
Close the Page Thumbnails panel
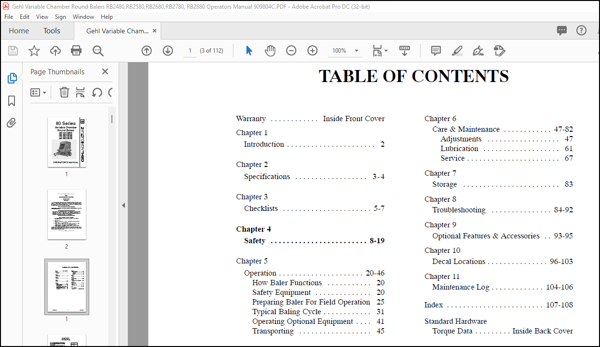coord(105,71)
